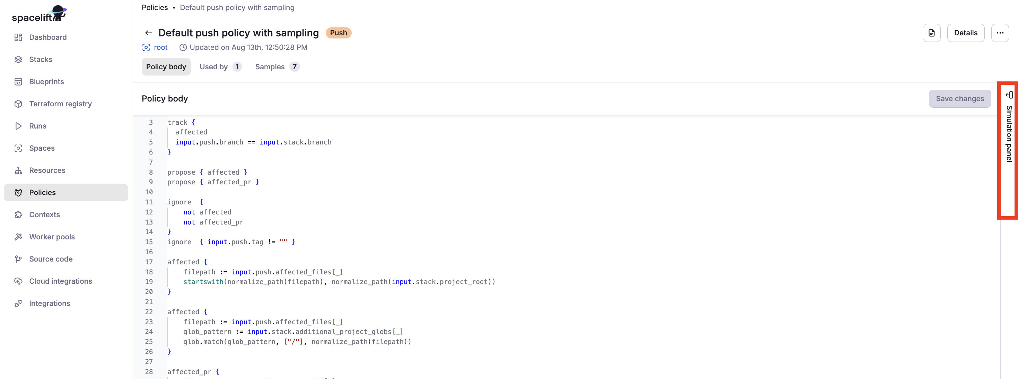Open the policy documentation file icon

click(931, 33)
